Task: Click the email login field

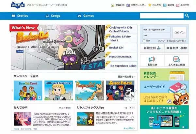Action: 156,30
